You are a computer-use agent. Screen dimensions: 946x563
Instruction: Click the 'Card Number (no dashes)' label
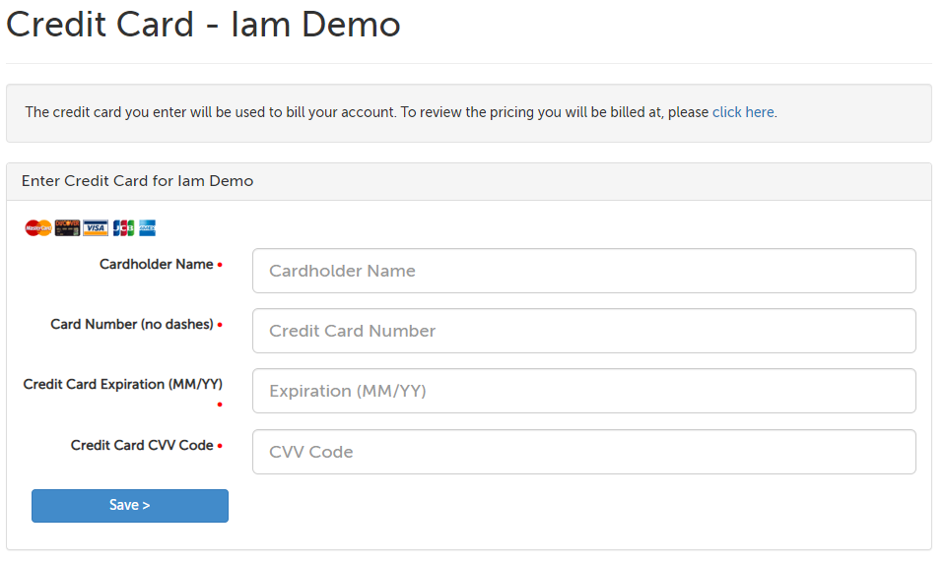[x=132, y=324]
